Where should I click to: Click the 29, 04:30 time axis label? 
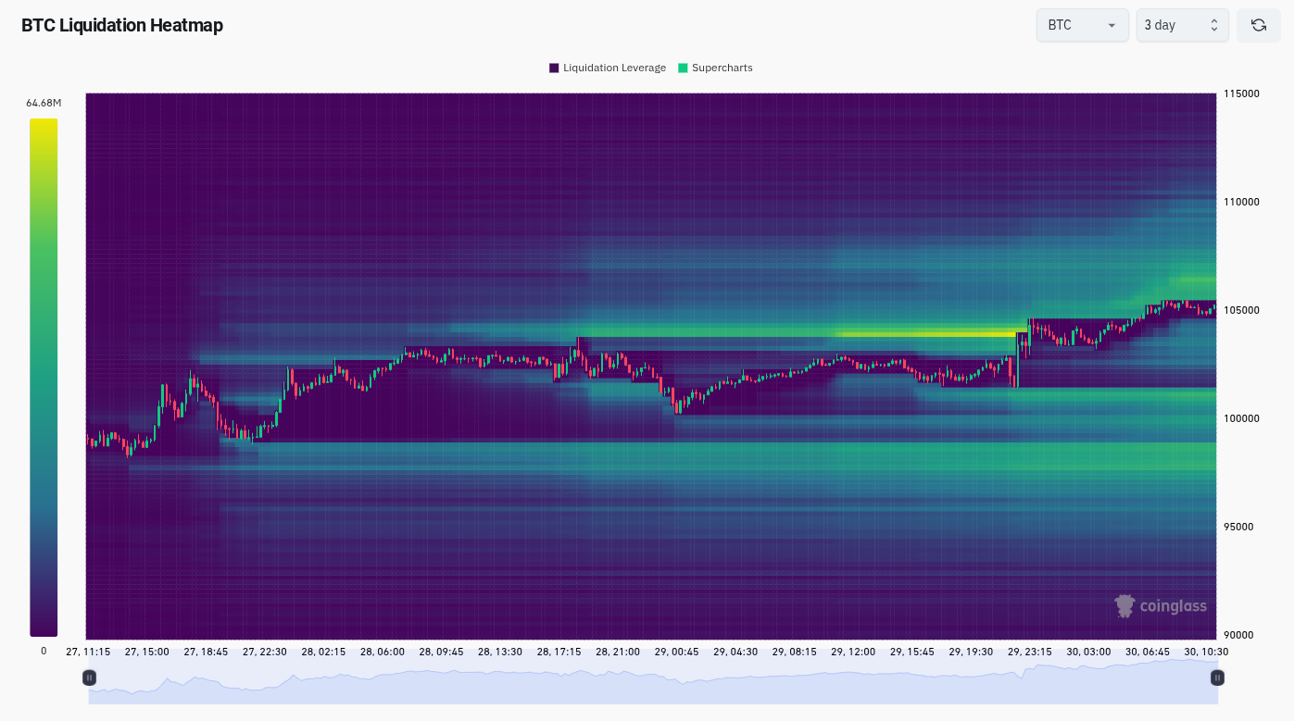[735, 652]
